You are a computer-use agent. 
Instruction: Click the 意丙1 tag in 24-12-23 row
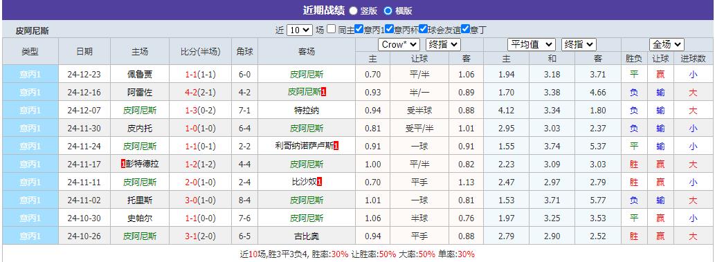click(30, 74)
